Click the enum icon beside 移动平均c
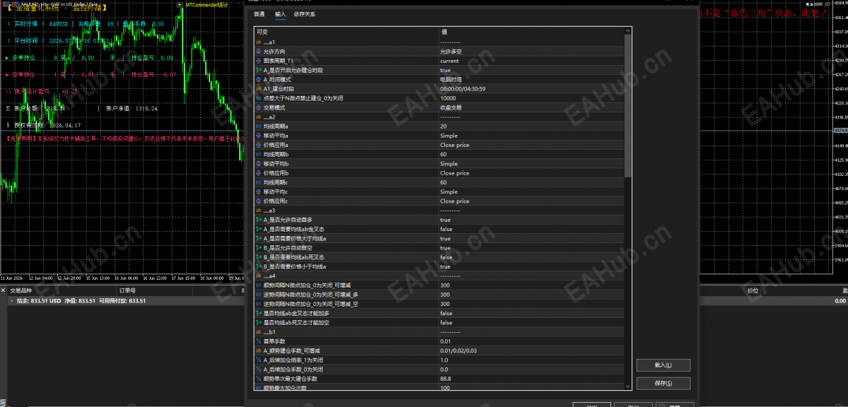 tap(259, 192)
